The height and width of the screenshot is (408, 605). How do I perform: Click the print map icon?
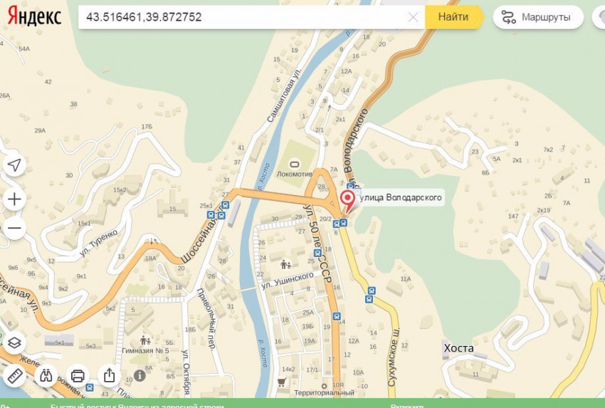78,375
